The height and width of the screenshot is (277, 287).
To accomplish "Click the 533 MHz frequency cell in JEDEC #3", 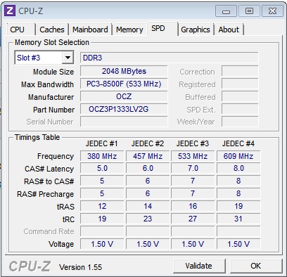I will [193, 156].
